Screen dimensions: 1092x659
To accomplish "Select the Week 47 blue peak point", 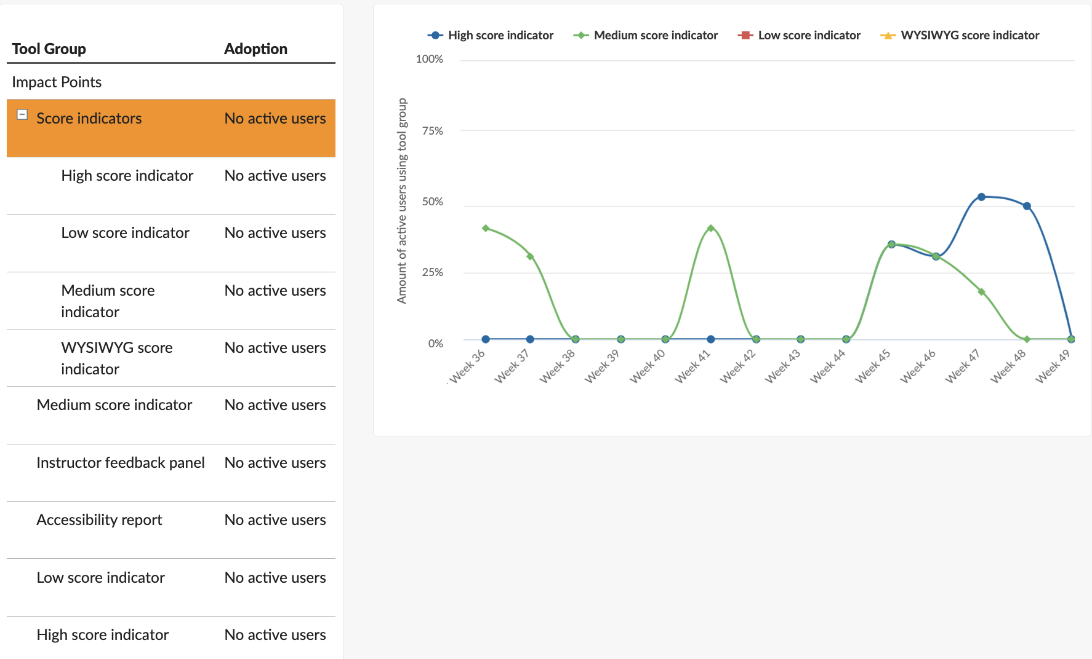I will click(981, 197).
